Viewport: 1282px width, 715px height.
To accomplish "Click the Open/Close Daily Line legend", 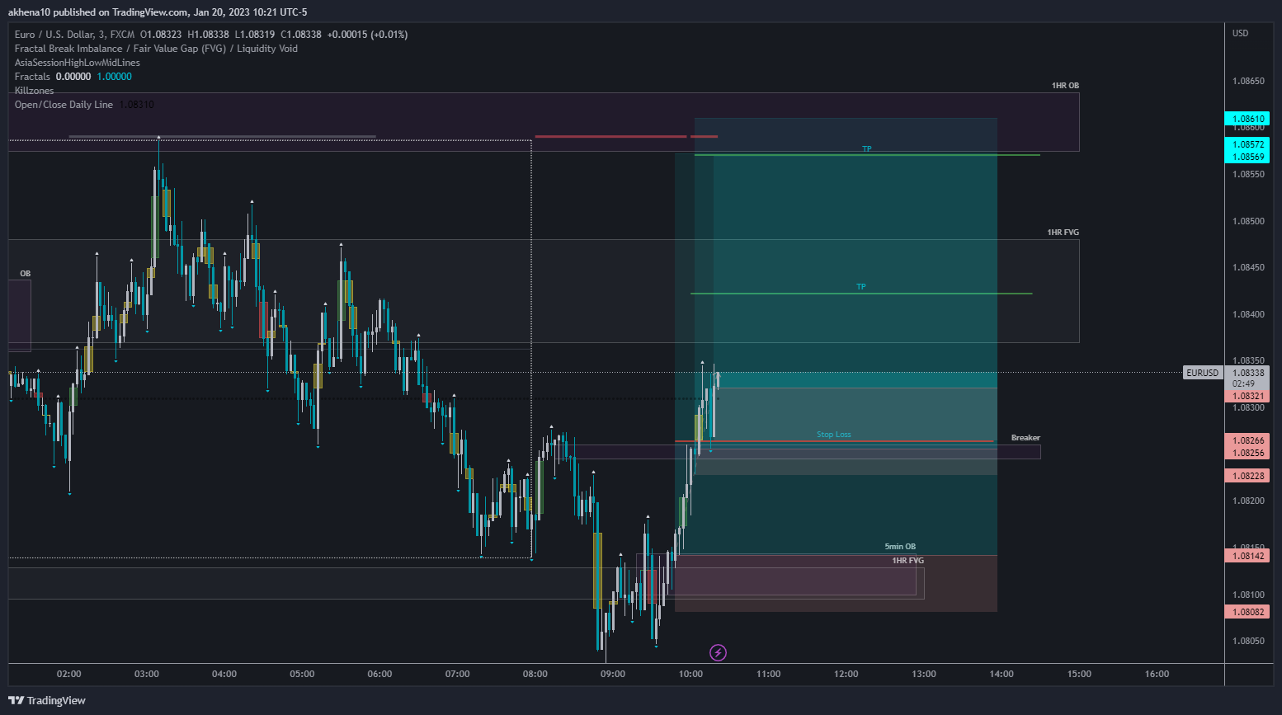I will click(64, 105).
